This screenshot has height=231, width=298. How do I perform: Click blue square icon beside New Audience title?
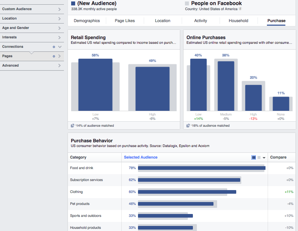[73, 3]
